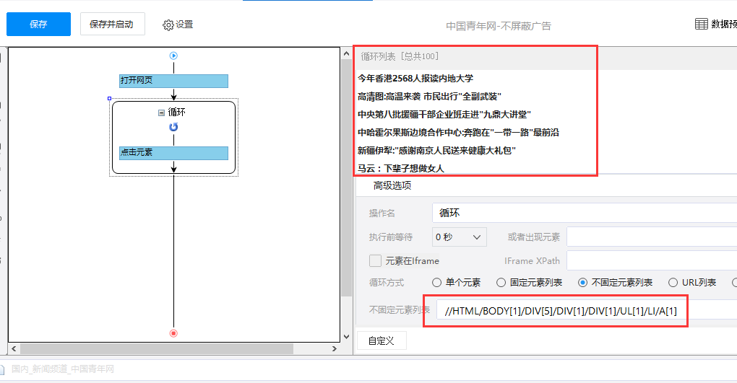The height and width of the screenshot is (383, 737).
Task: Click the canvas horizontal scrollbar right arrow
Action: click(x=334, y=349)
